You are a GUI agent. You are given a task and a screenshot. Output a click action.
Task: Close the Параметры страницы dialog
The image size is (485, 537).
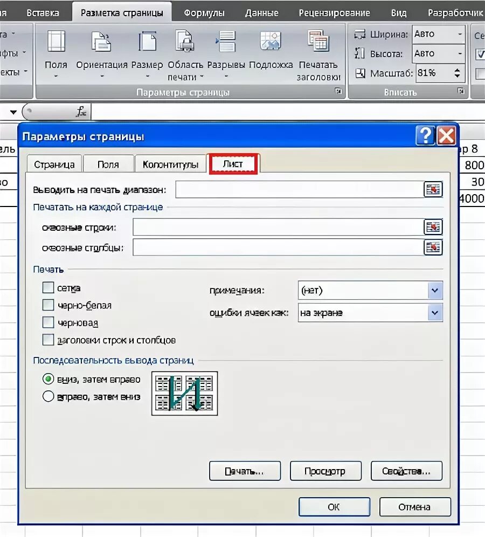coord(447,136)
